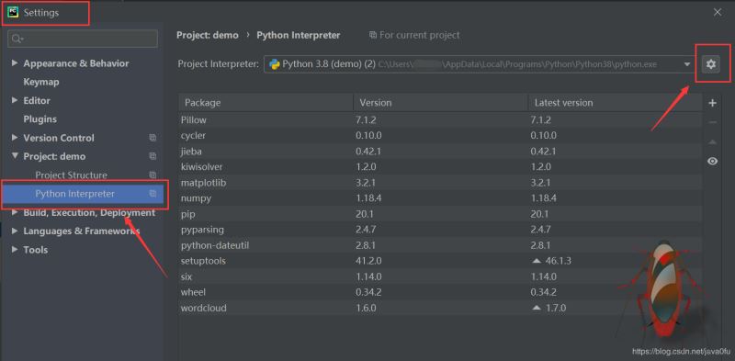The height and width of the screenshot is (361, 735).
Task: Expand the Tools section
Action: coord(15,250)
